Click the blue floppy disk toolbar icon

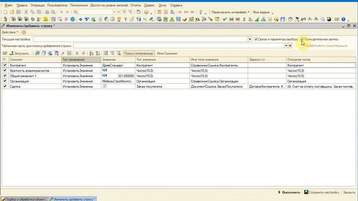282,20
